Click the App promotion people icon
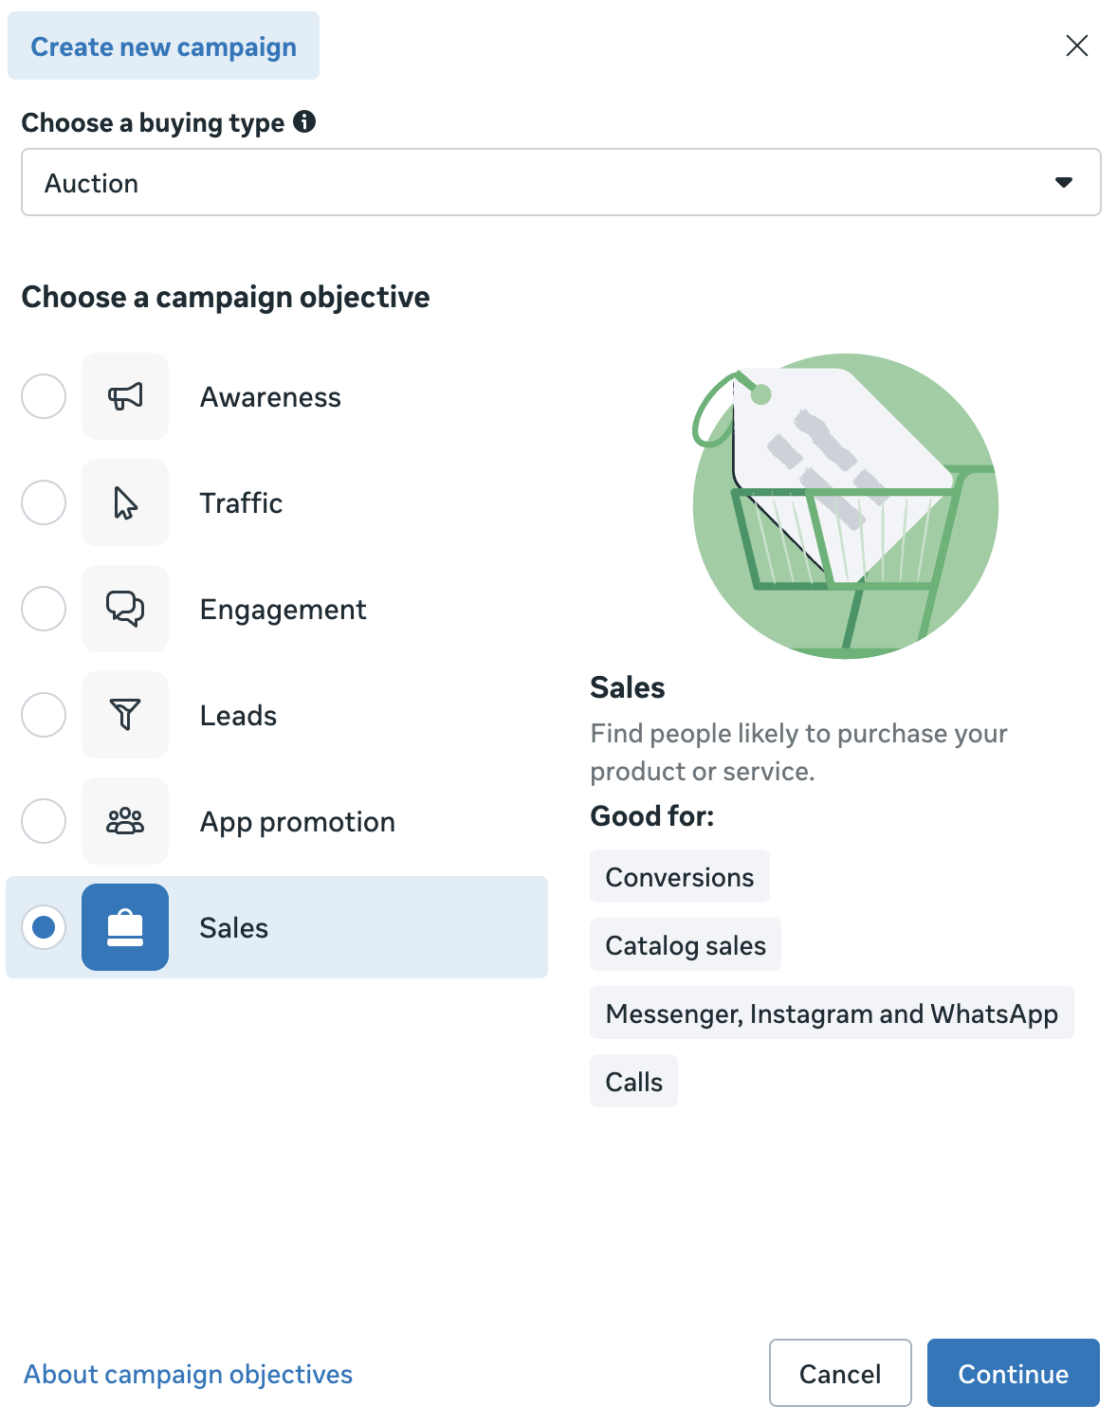1117x1424 pixels. pos(125,821)
